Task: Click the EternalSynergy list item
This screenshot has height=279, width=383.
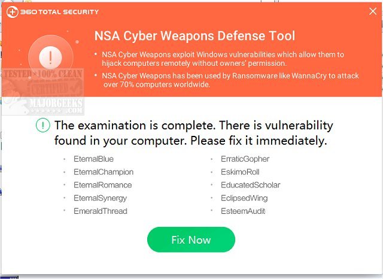Action: point(99,198)
